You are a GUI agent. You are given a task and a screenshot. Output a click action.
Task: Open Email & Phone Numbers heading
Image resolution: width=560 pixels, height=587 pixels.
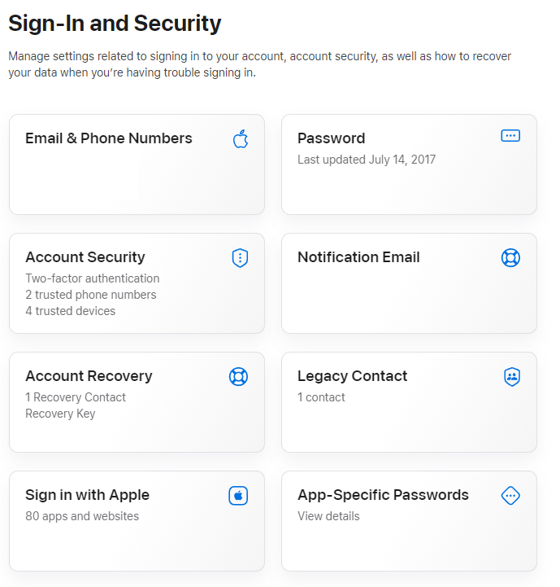tap(109, 138)
